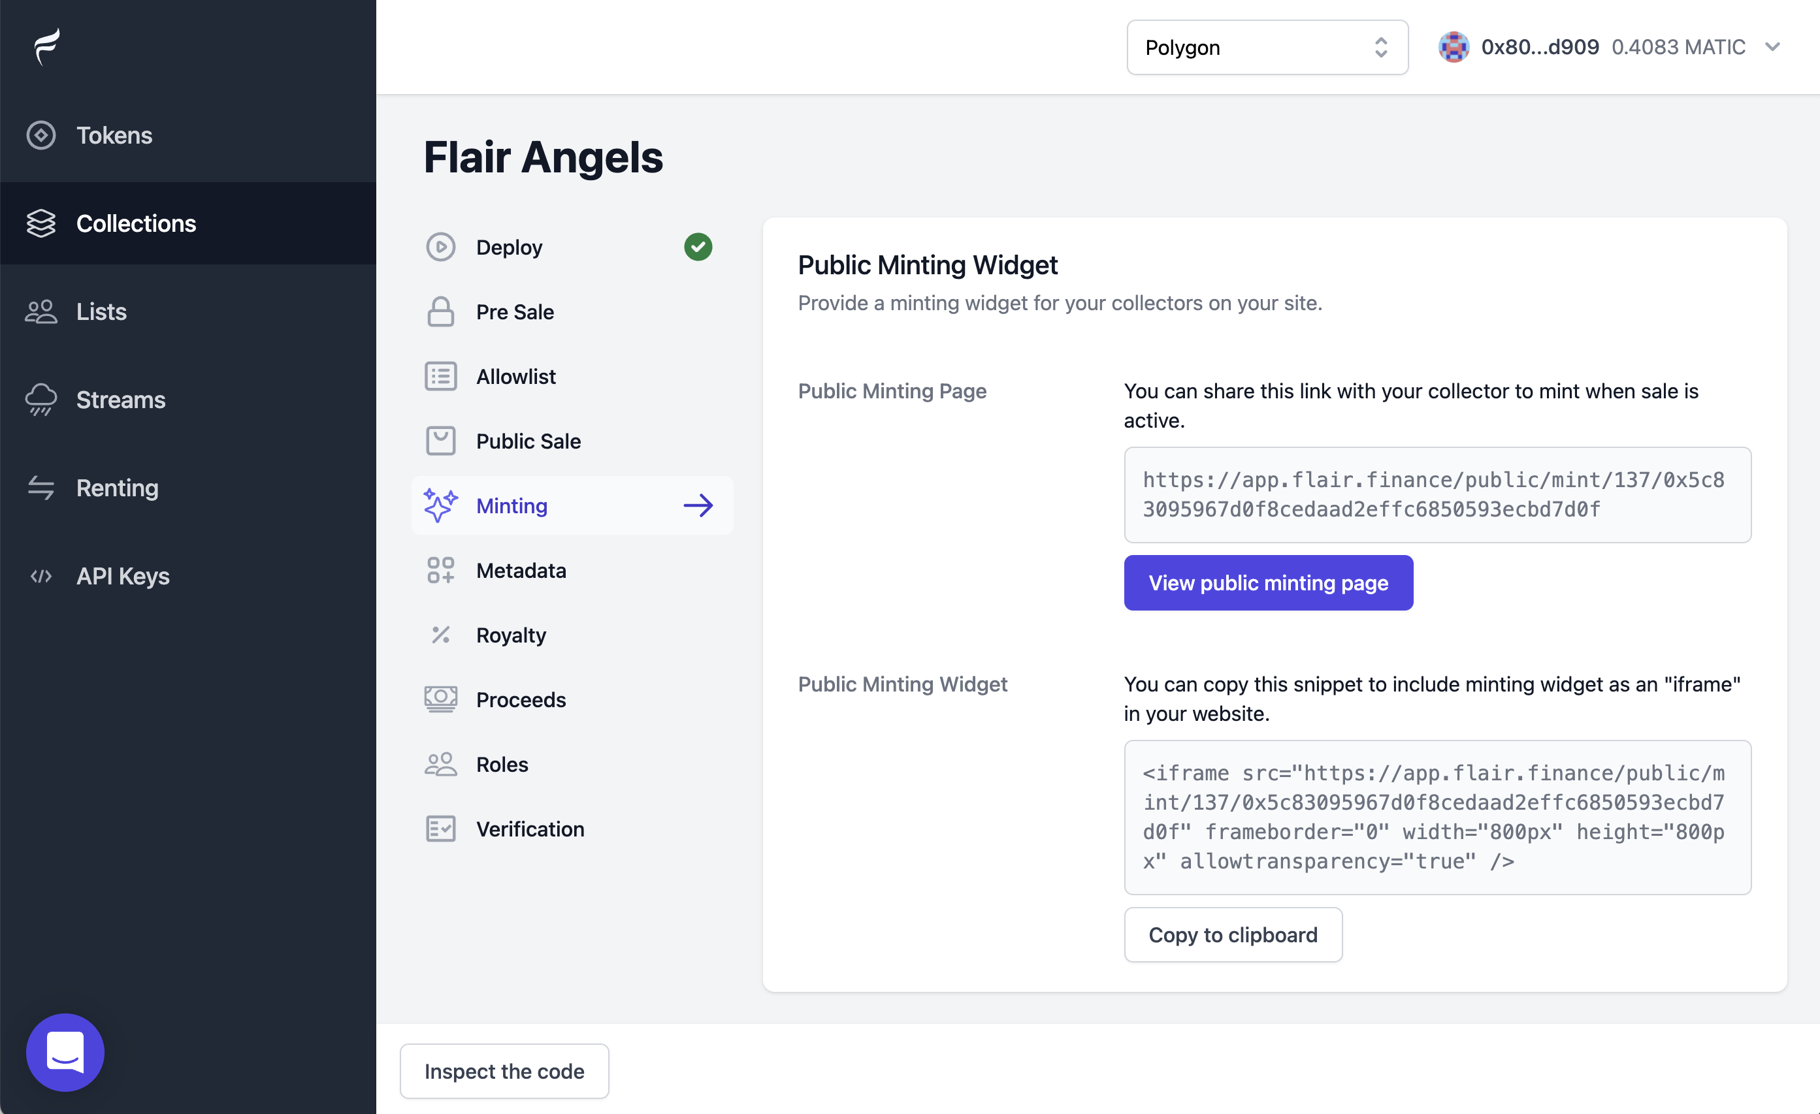The width and height of the screenshot is (1820, 1114).
Task: Click the arrow next to Minting
Action: click(x=698, y=505)
